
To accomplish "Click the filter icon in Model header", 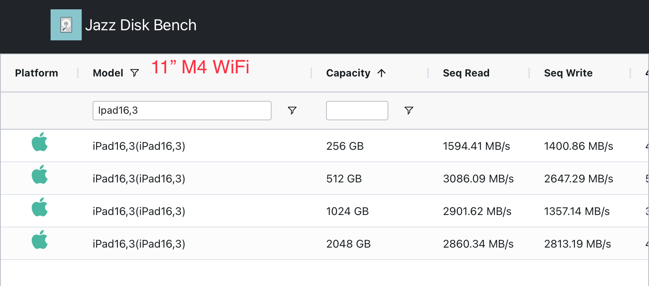I will point(135,73).
